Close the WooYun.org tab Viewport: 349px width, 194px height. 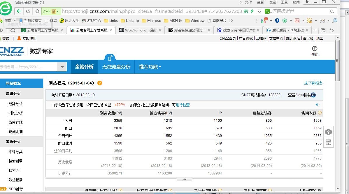[x=160, y=30]
